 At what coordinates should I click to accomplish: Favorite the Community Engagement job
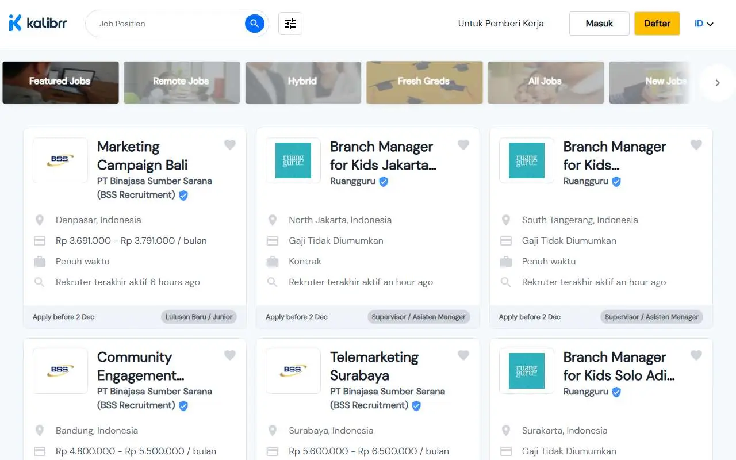point(230,355)
